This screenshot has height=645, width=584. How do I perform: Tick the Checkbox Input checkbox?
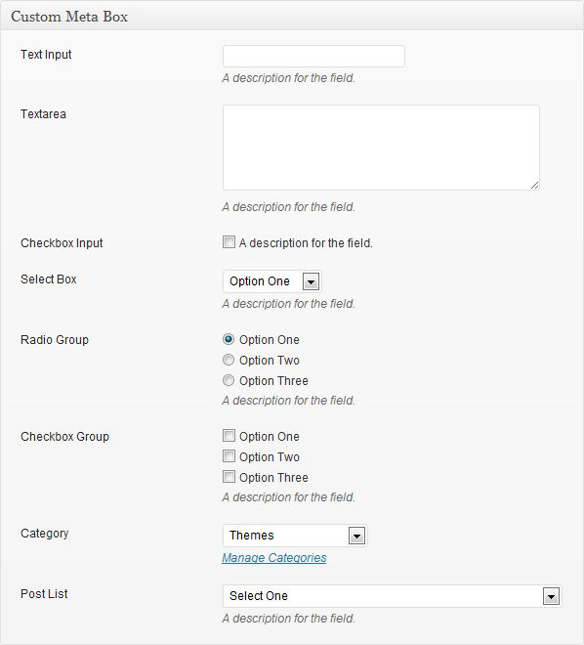pyautogui.click(x=229, y=242)
